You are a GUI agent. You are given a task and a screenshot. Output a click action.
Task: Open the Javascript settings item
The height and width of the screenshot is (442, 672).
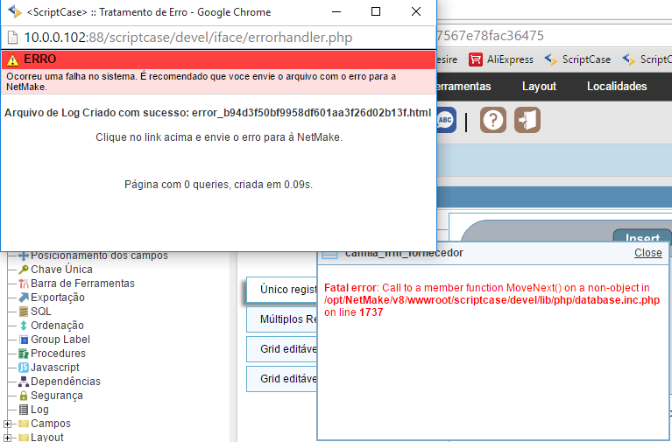[54, 368]
